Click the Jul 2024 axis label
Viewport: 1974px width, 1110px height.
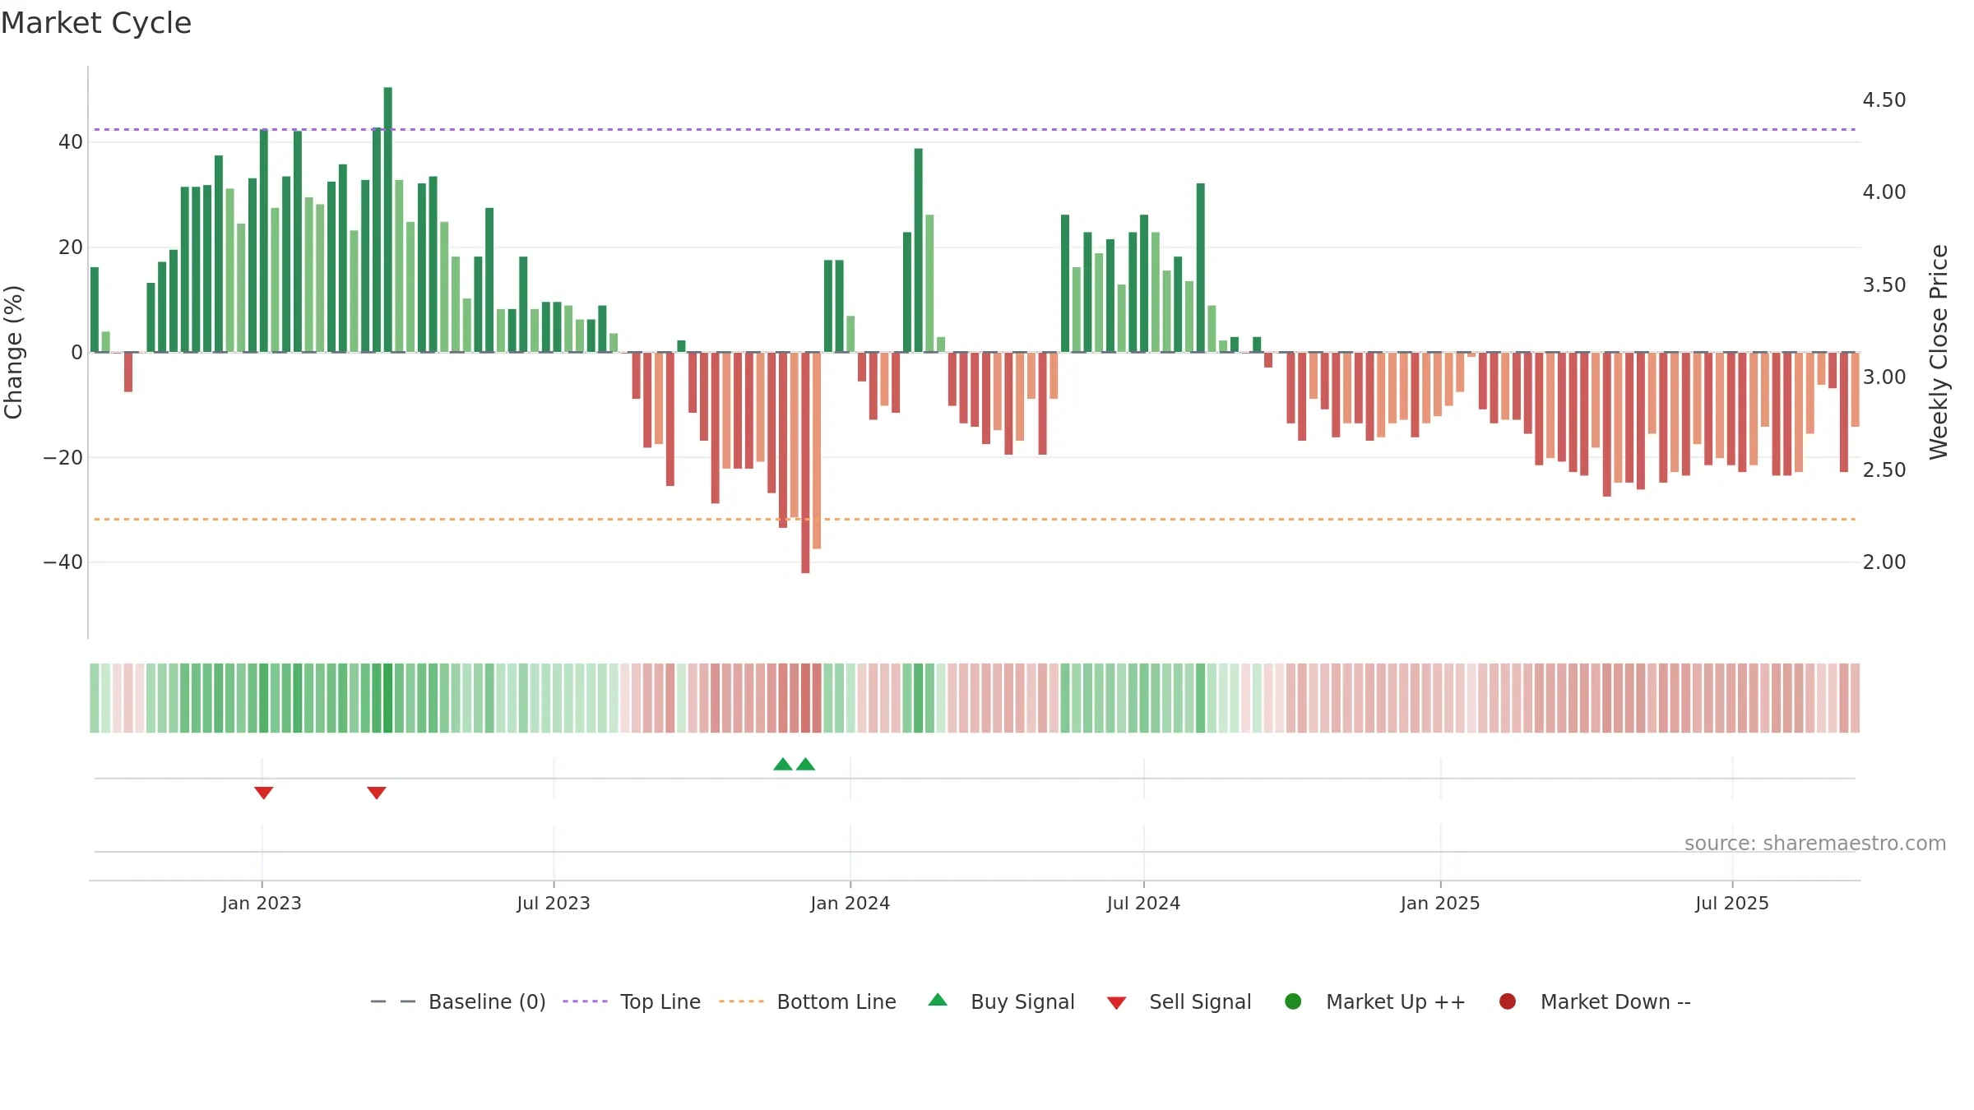pos(1143,904)
